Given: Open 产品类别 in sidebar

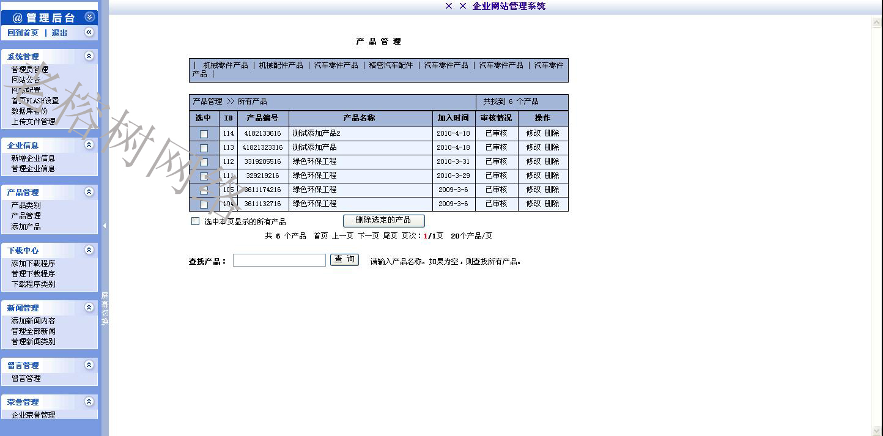Looking at the screenshot, I should point(26,205).
